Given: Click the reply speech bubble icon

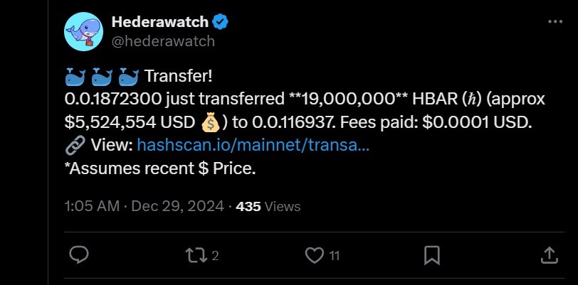Looking at the screenshot, I should [x=79, y=254].
